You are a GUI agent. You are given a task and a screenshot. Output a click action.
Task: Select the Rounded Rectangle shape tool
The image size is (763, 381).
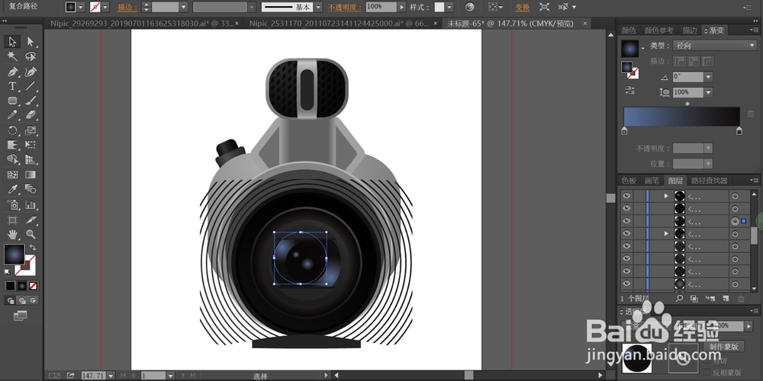[13, 101]
